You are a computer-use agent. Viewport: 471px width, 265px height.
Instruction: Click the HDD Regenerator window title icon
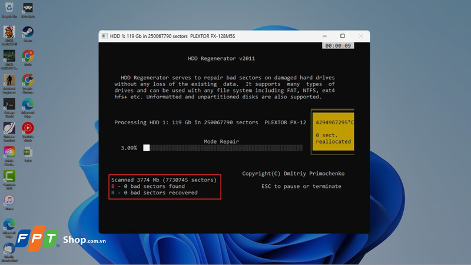coord(105,36)
